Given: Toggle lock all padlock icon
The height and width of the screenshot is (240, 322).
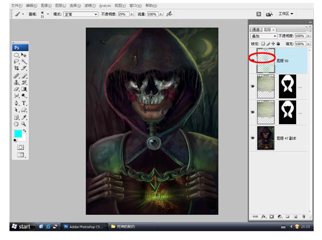Looking at the screenshot, I should (x=278, y=43).
